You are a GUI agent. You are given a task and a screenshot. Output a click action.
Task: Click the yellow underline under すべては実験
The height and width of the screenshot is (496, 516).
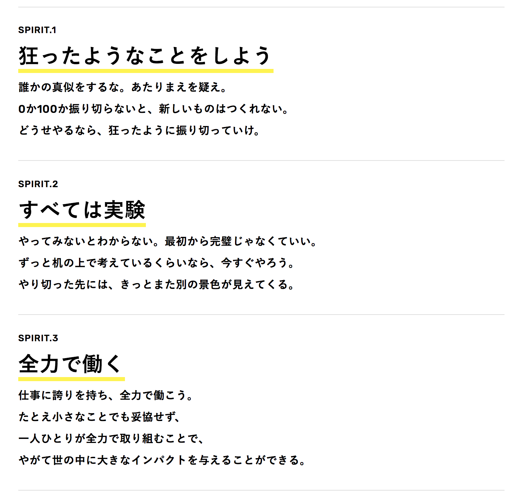(x=82, y=225)
